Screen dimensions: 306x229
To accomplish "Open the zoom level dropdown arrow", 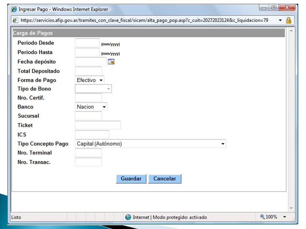I will [x=285, y=217].
